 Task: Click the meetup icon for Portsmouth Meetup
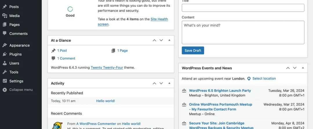tap(184, 105)
